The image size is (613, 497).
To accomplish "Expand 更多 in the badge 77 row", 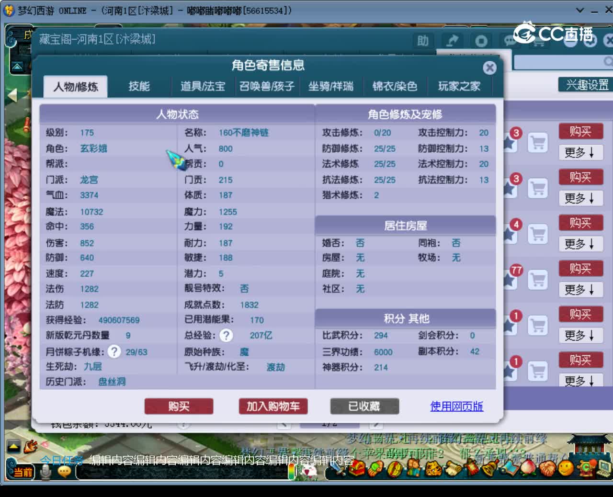I will coord(580,290).
